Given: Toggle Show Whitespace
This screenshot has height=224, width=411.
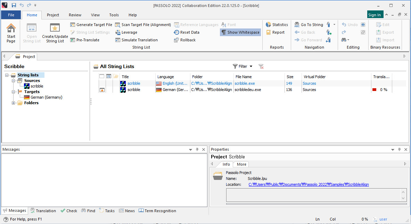Looking at the screenshot, I should click(x=240, y=32).
